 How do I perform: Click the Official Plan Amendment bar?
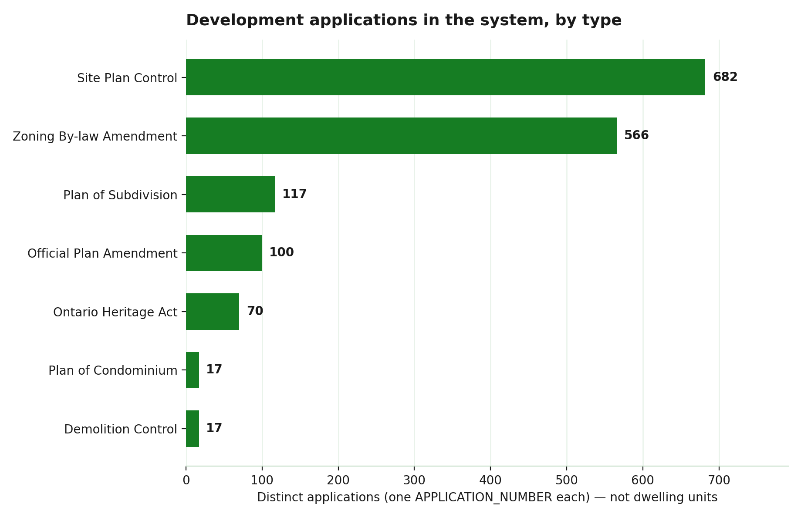pos(224,253)
